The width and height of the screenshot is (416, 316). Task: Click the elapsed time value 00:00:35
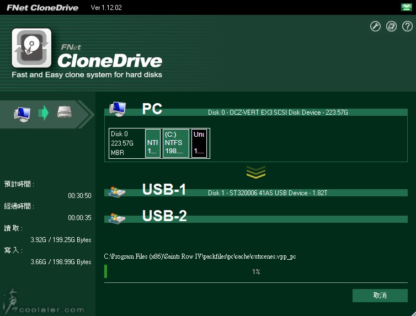[x=79, y=218]
